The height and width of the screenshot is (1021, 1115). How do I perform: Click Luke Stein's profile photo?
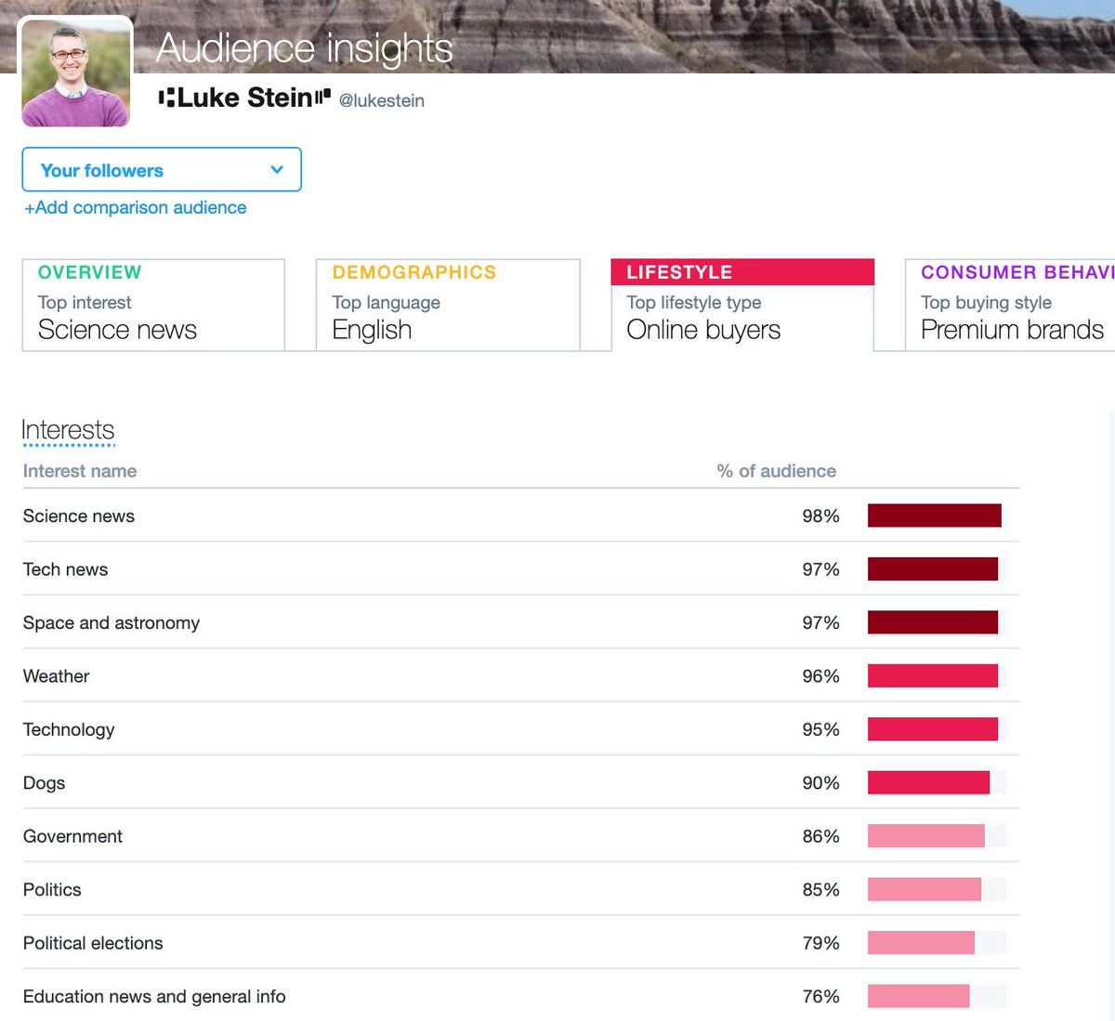tap(76, 74)
